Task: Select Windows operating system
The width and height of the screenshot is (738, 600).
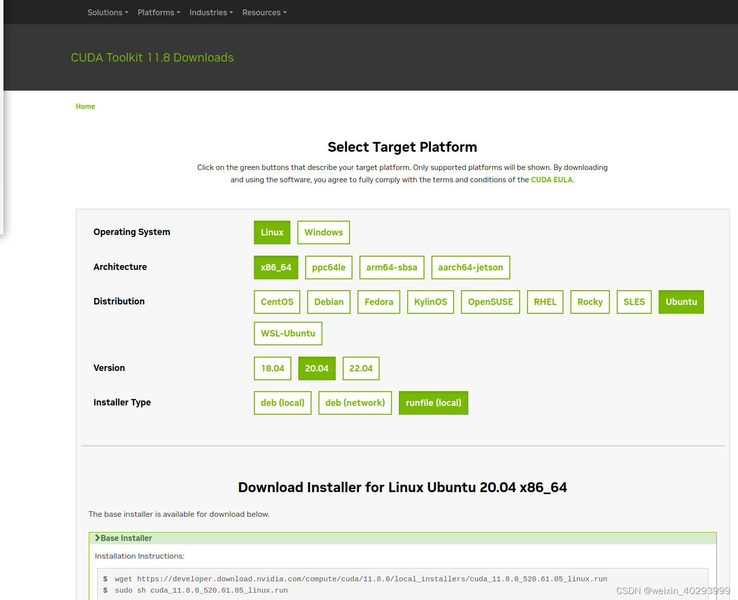Action: (323, 233)
